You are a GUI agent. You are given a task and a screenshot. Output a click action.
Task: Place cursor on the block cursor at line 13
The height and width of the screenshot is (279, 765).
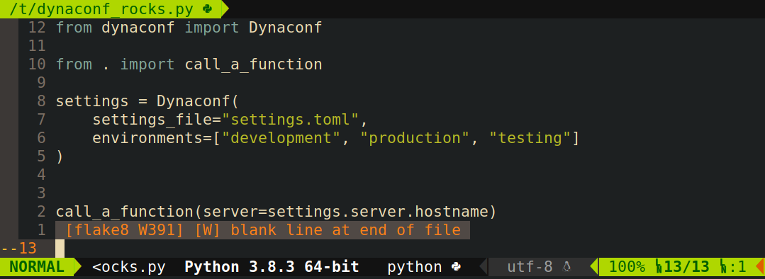coord(60,249)
